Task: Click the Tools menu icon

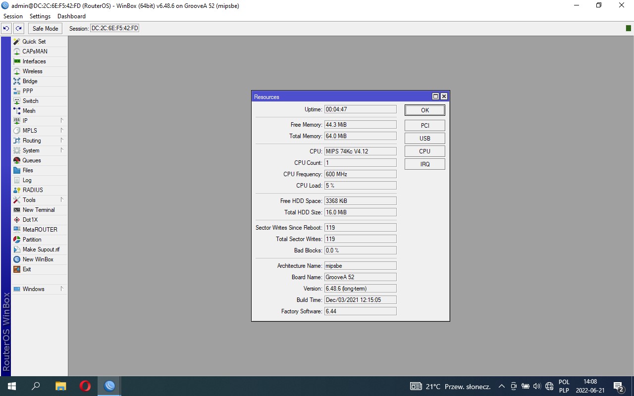Action: point(17,200)
